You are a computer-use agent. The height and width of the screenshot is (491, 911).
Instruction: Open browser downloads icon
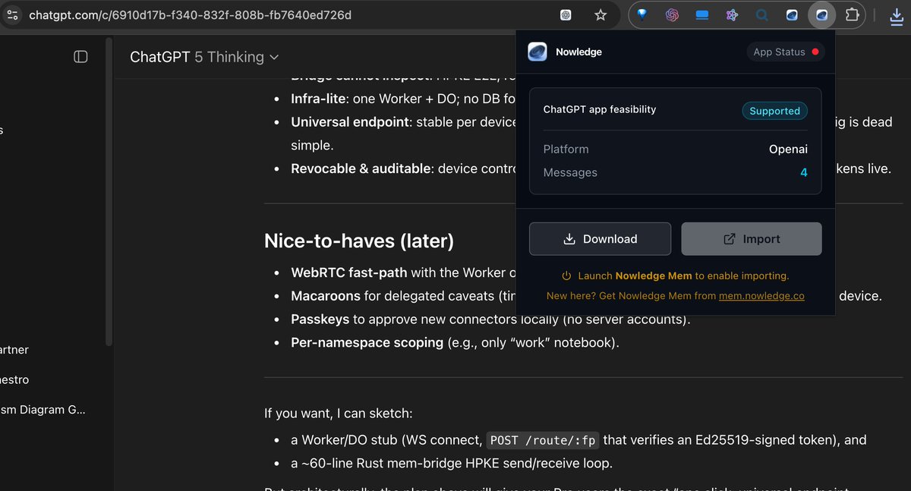click(898, 15)
